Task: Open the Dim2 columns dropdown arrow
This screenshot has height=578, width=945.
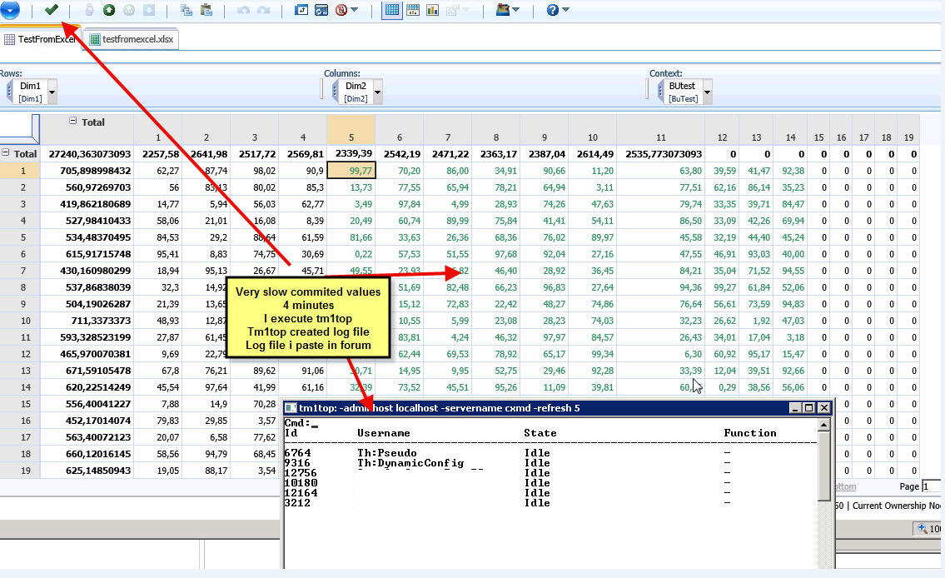Action: pos(378,92)
